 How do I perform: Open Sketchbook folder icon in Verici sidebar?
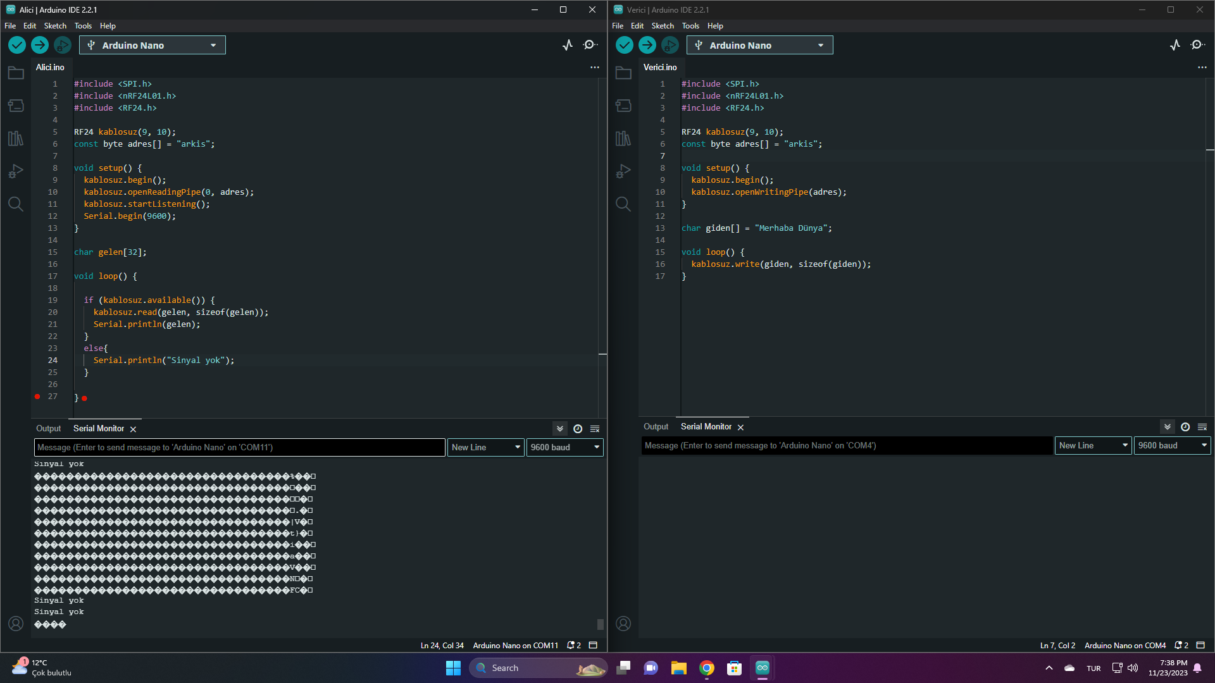click(623, 73)
